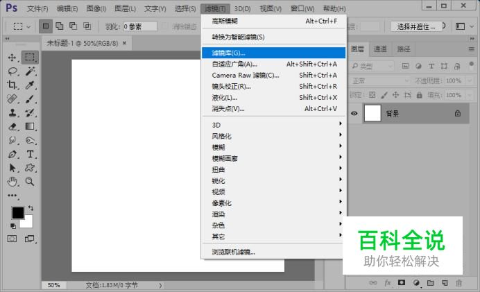Viewport: 480px width, 292px height.
Task: Open the 填充 100% dropdown arrow
Action: click(470, 95)
